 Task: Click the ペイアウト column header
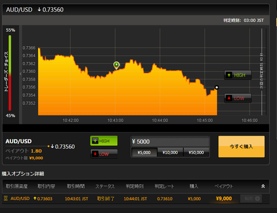click(223, 186)
